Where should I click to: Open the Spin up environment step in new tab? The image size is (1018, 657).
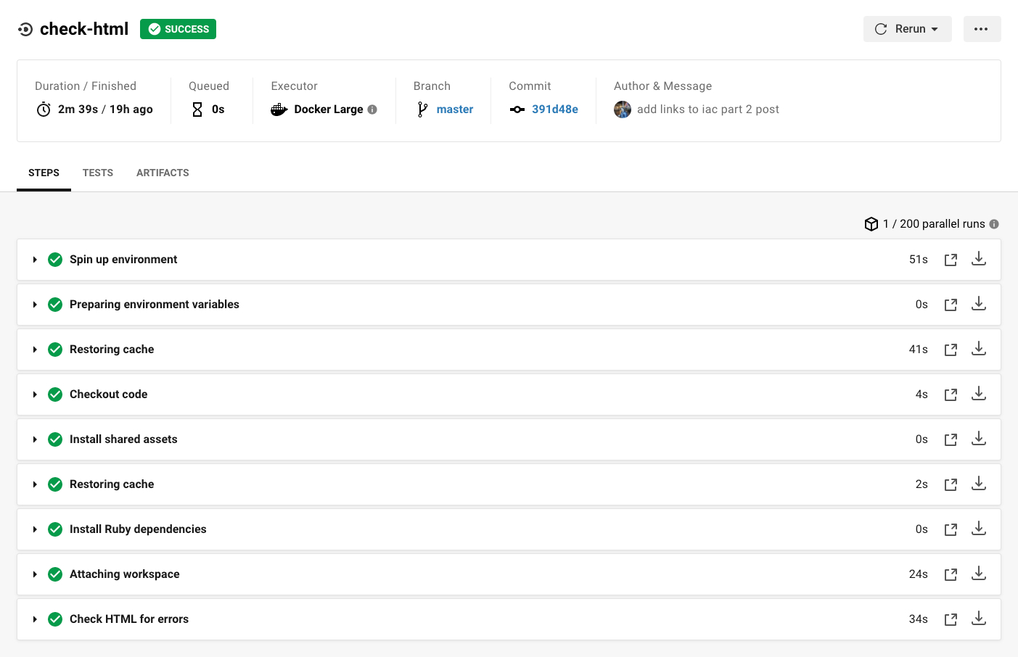click(951, 259)
